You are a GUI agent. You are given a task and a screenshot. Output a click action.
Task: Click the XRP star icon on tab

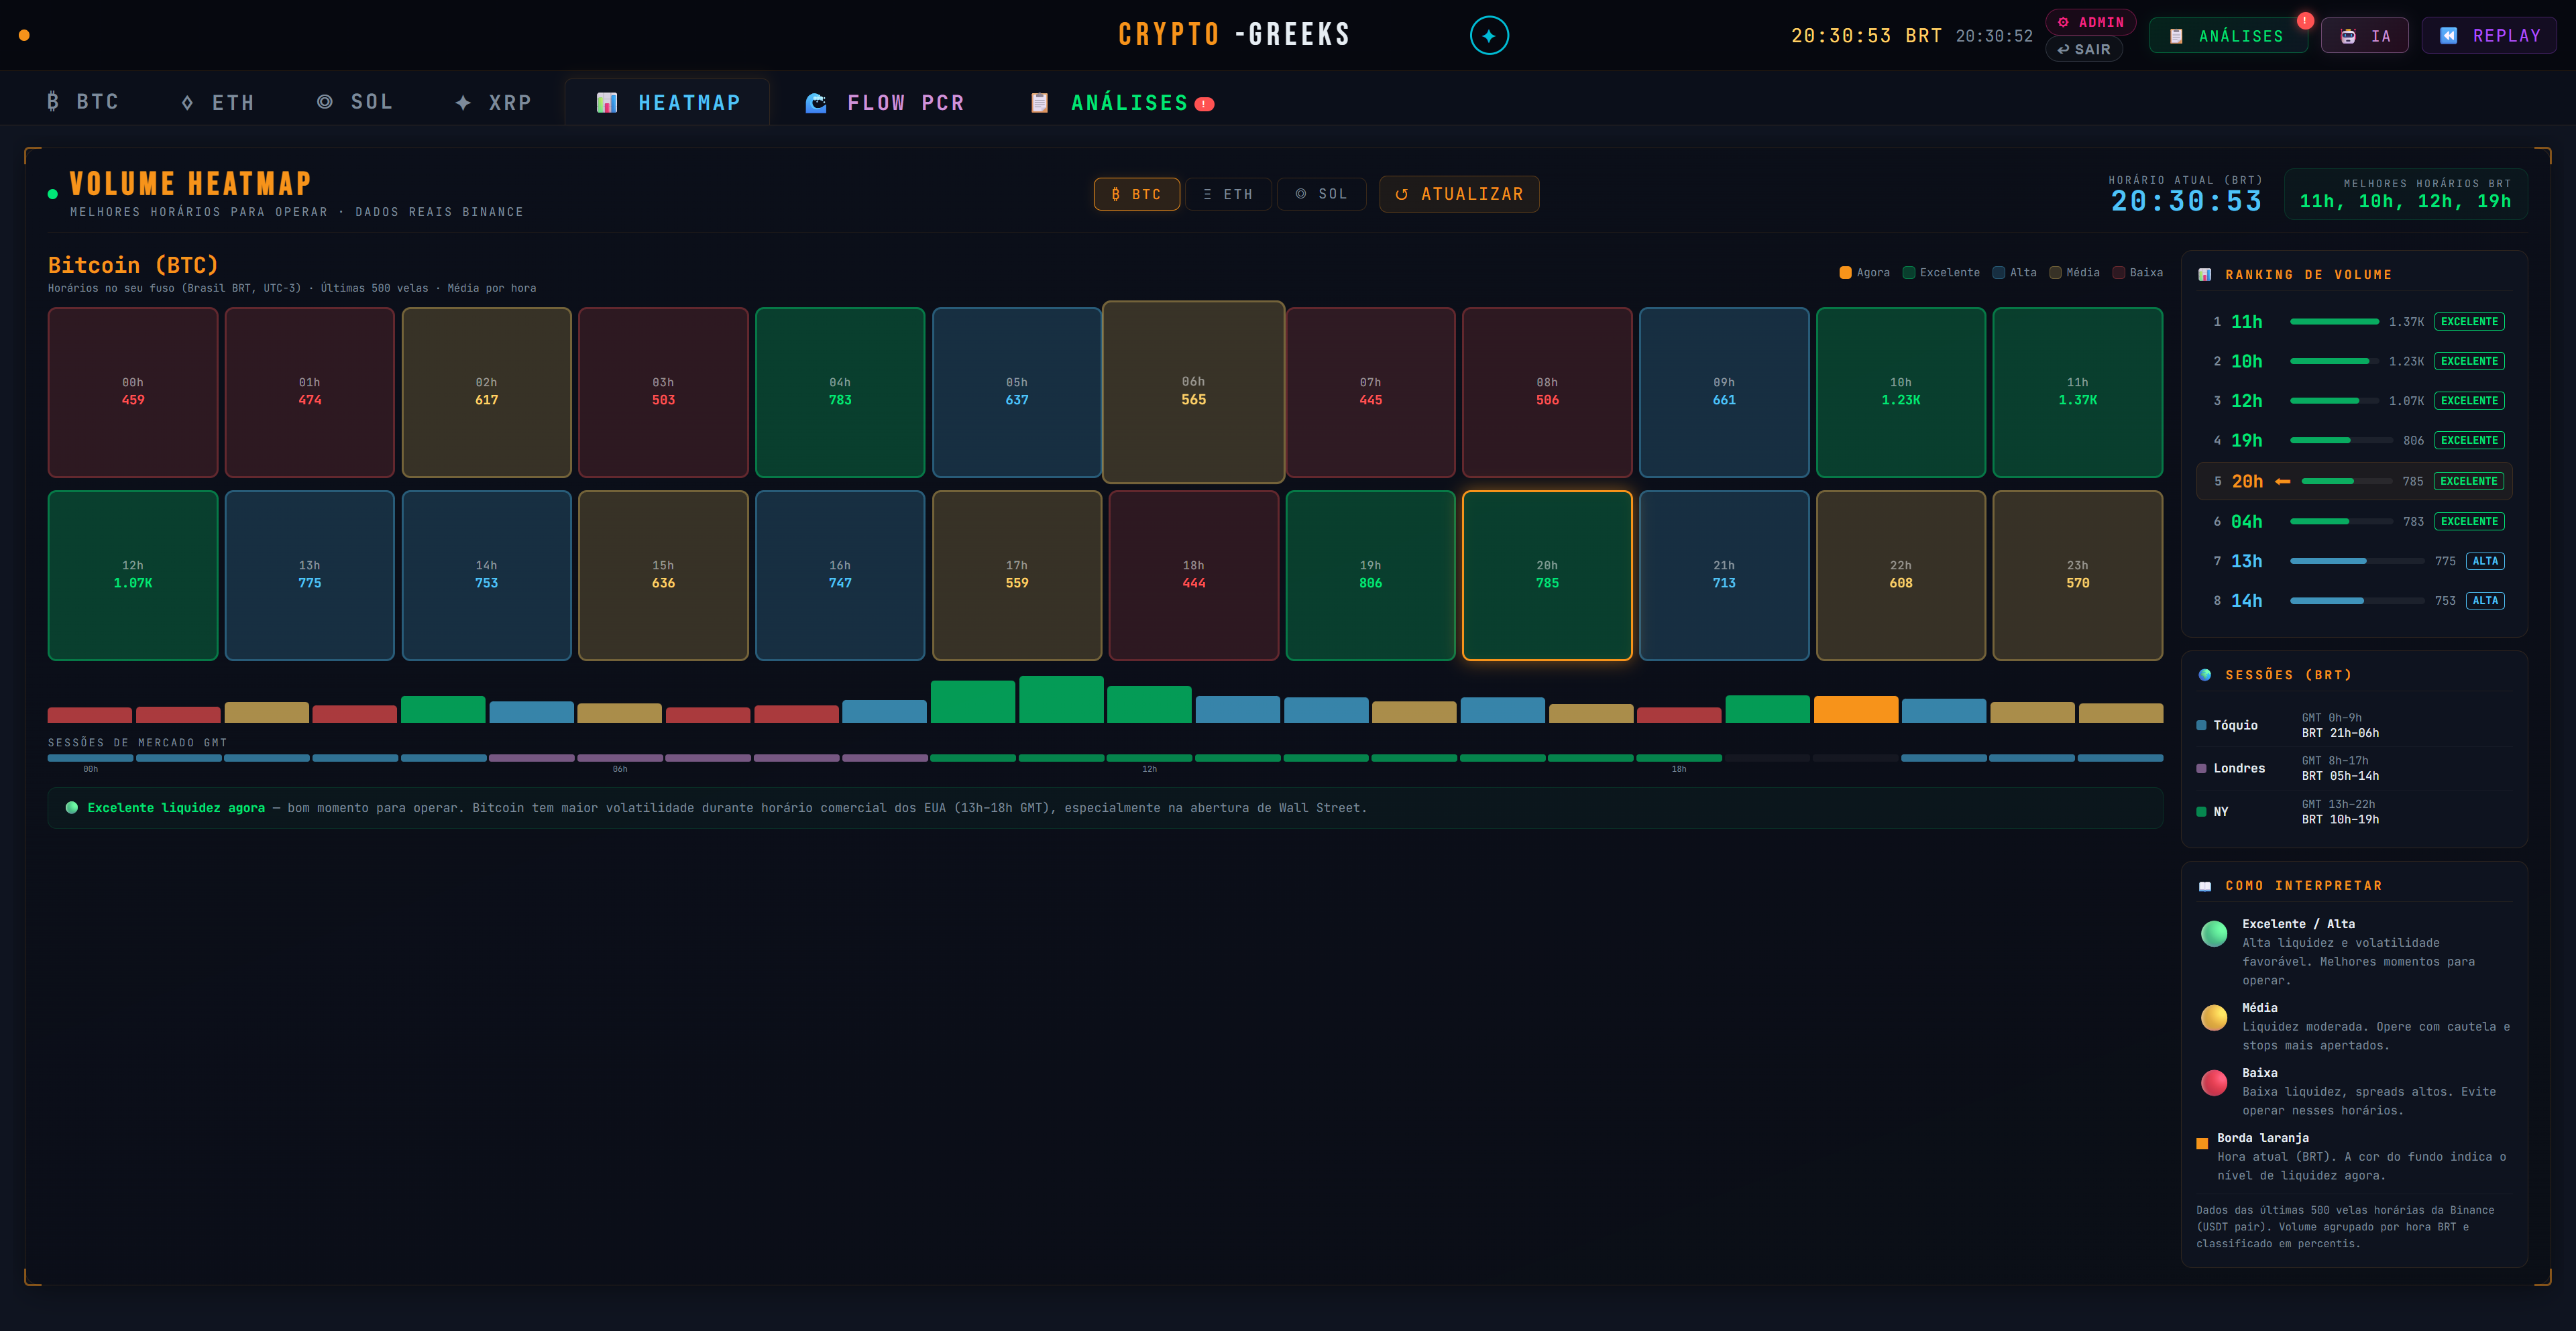[x=463, y=102]
